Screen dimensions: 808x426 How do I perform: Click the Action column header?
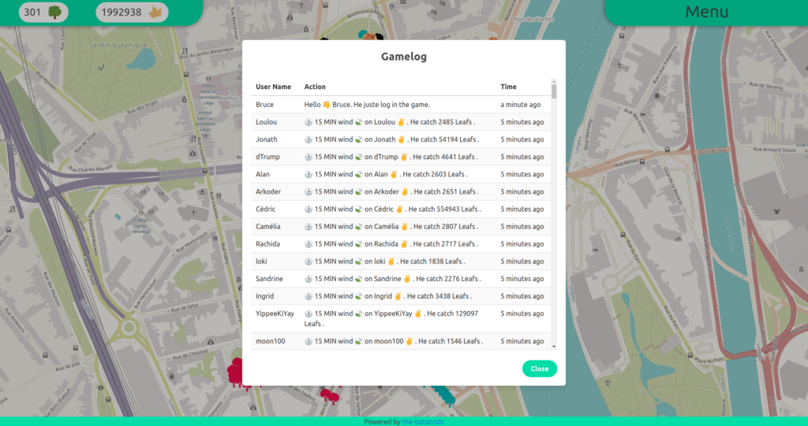(315, 87)
